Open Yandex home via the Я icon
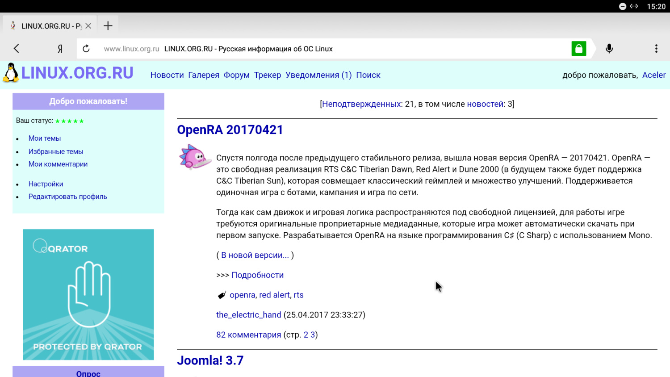The width and height of the screenshot is (670, 377). (60, 49)
